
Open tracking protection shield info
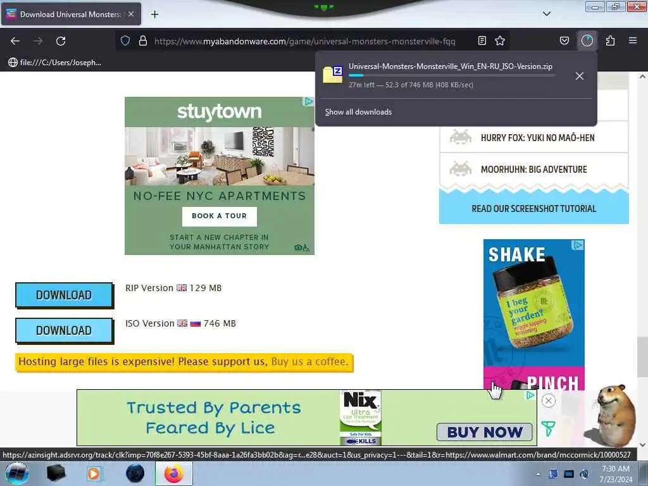[125, 40]
